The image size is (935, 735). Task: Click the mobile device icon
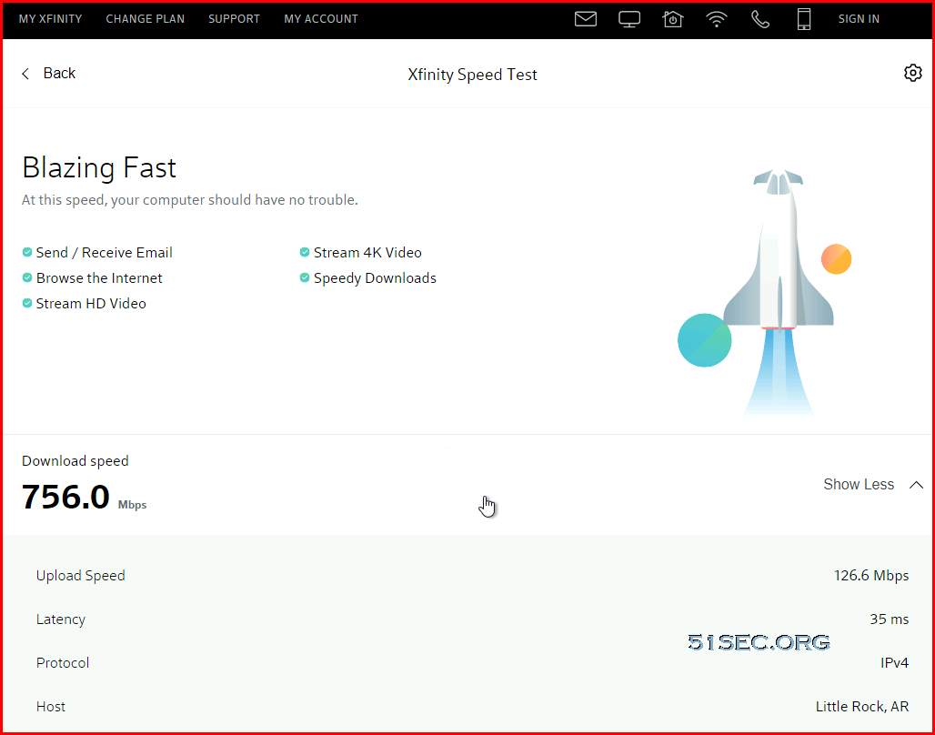point(804,19)
